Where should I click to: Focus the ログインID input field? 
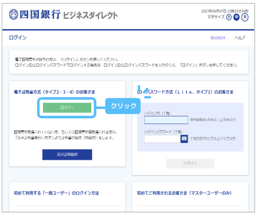[166, 120]
